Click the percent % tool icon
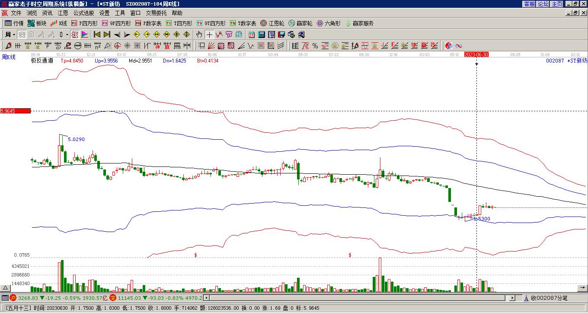 tap(315, 46)
